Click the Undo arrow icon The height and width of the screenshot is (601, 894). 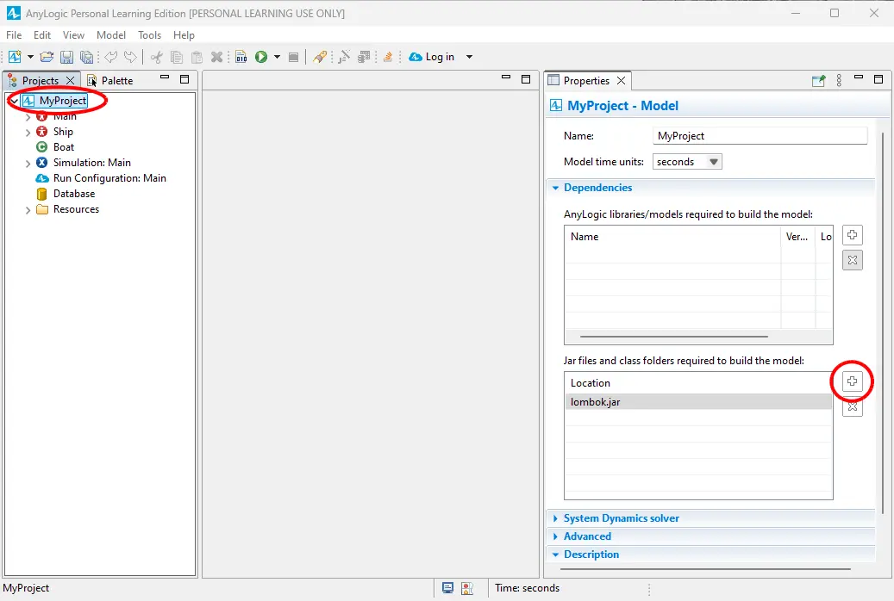[x=110, y=56]
